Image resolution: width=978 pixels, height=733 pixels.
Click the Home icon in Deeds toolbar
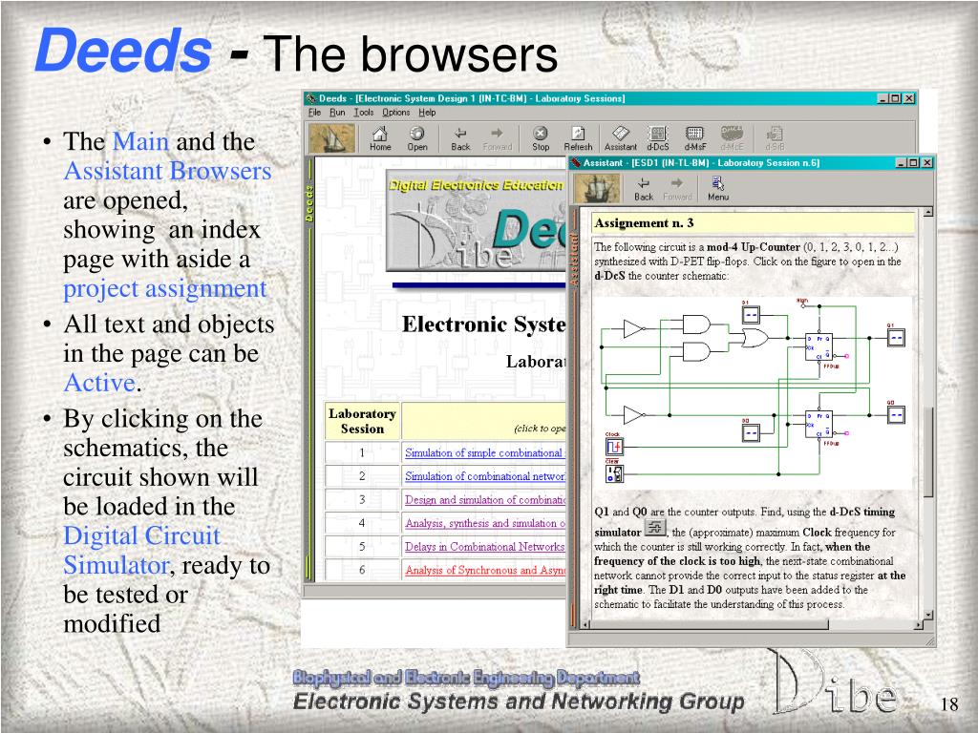pos(380,137)
